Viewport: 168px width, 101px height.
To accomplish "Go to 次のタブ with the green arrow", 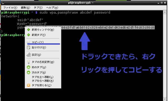I will pyautogui.click(x=29, y=72).
